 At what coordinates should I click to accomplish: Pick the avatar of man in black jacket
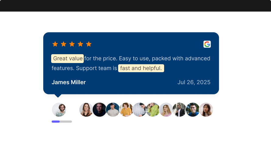click(179, 110)
